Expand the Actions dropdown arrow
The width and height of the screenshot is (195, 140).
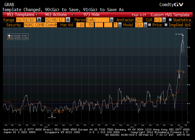click(x=72, y=15)
